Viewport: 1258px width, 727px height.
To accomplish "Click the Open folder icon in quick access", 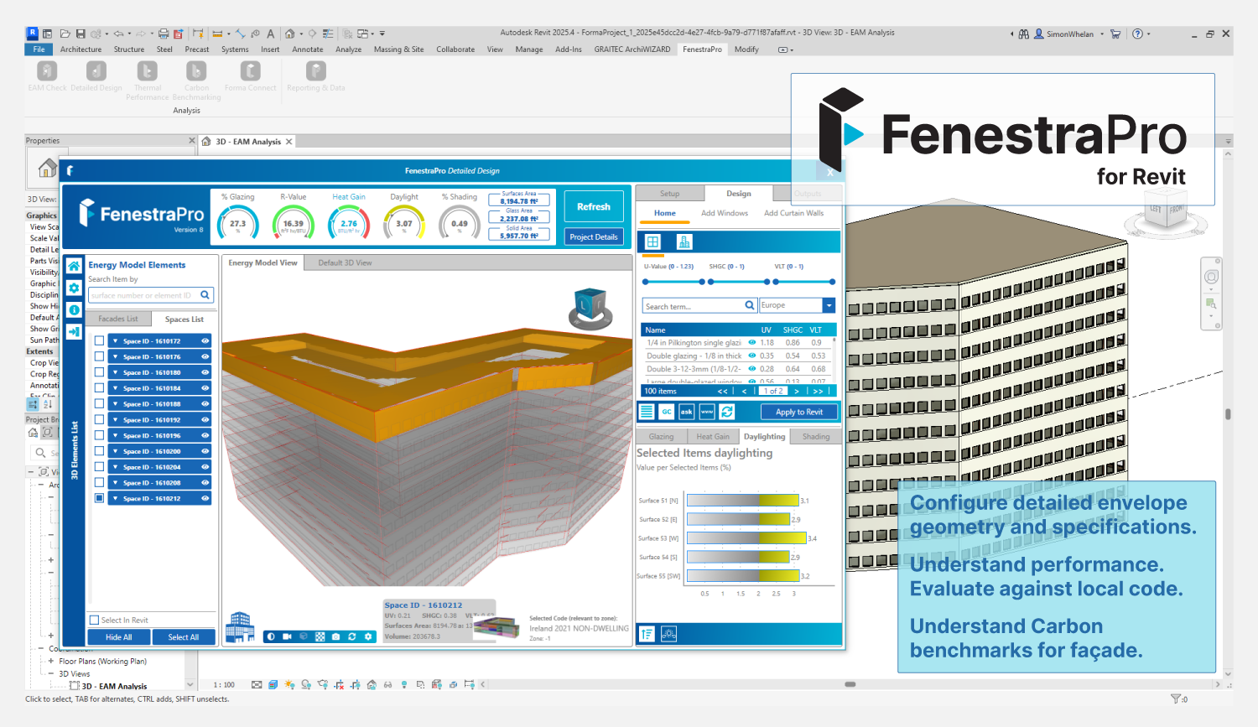I will (x=65, y=34).
